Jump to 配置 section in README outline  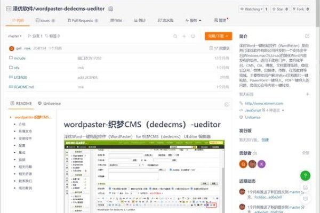point(22,145)
